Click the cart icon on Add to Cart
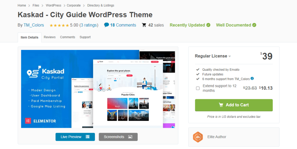 point(221,105)
